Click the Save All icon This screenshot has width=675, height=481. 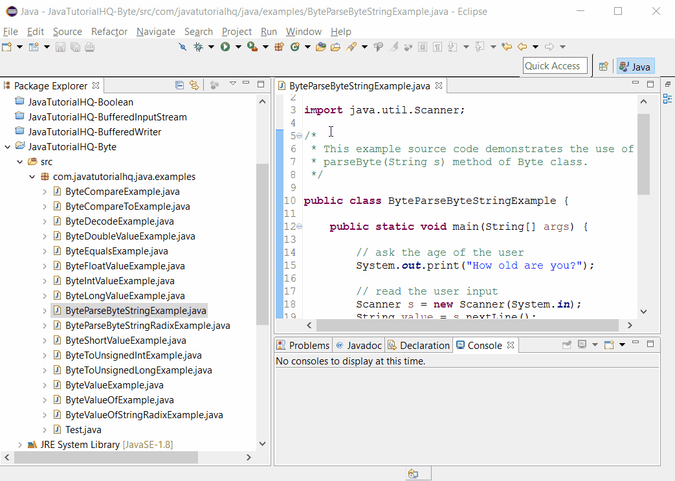[x=76, y=46]
